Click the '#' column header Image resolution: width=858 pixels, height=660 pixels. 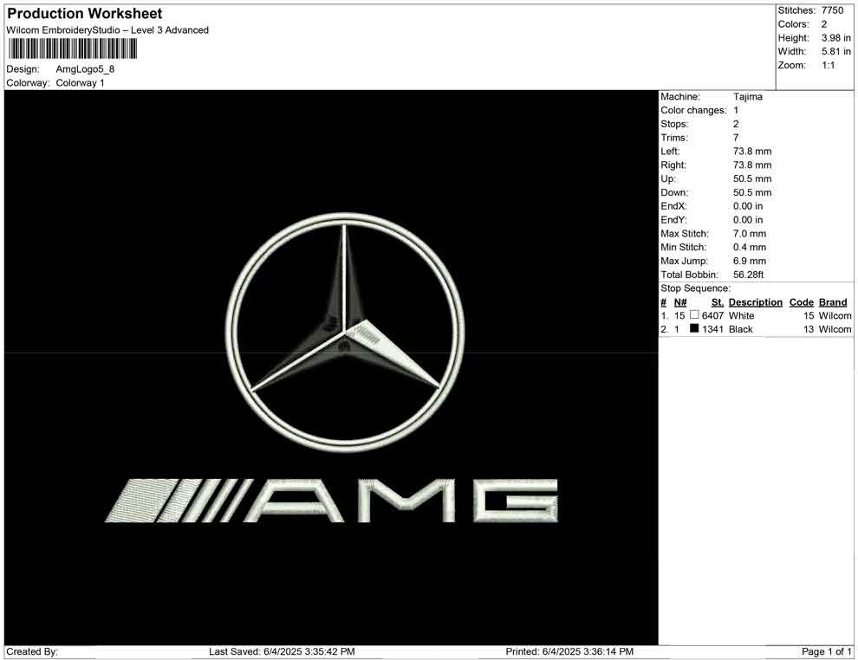[x=664, y=302]
